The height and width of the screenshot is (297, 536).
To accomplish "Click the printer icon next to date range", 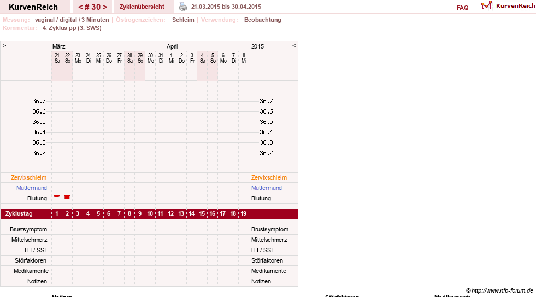I will tap(183, 7).
